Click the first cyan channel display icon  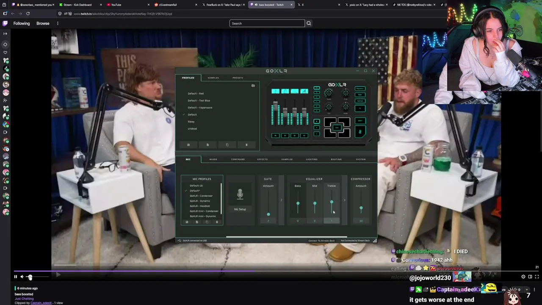[275, 91]
